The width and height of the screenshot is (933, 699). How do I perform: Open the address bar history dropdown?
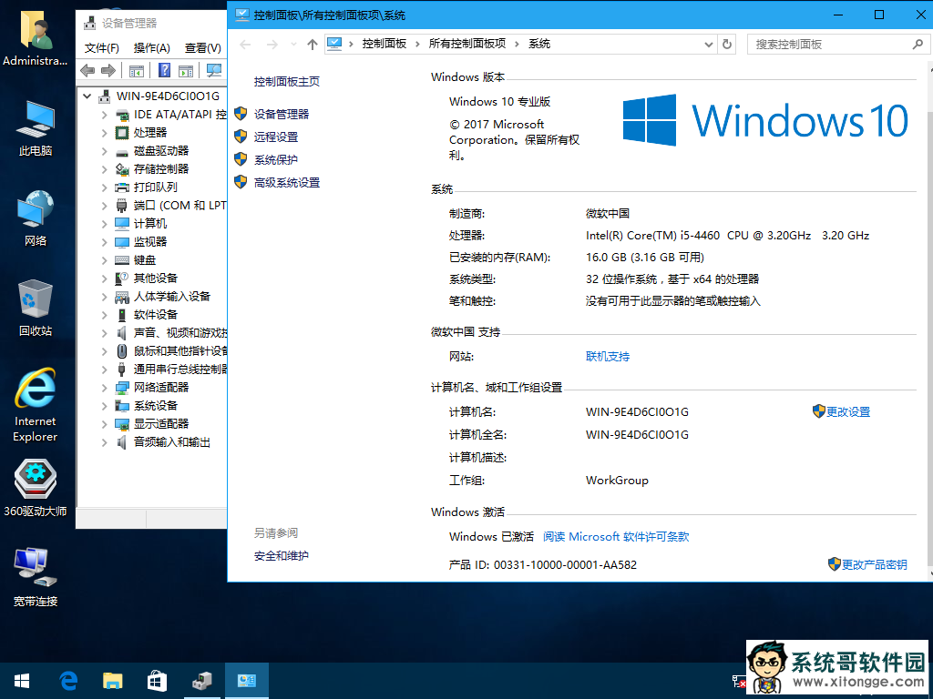point(708,44)
